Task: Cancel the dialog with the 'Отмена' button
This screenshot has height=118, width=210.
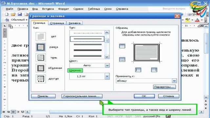Action: [169, 96]
